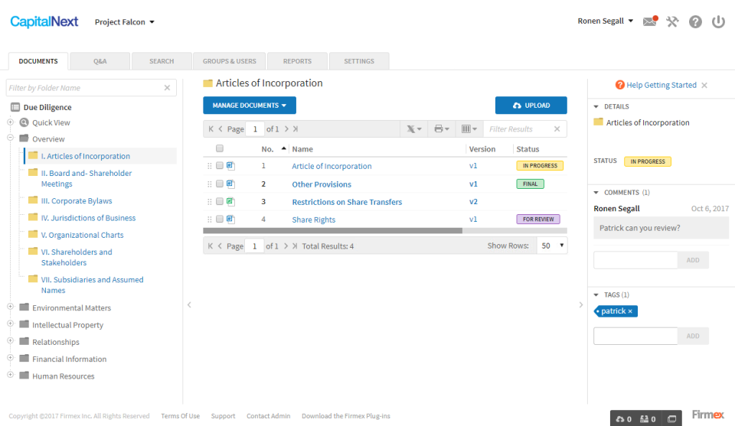
Task: Open the Excel export icon in toolbar
Action: point(413,129)
